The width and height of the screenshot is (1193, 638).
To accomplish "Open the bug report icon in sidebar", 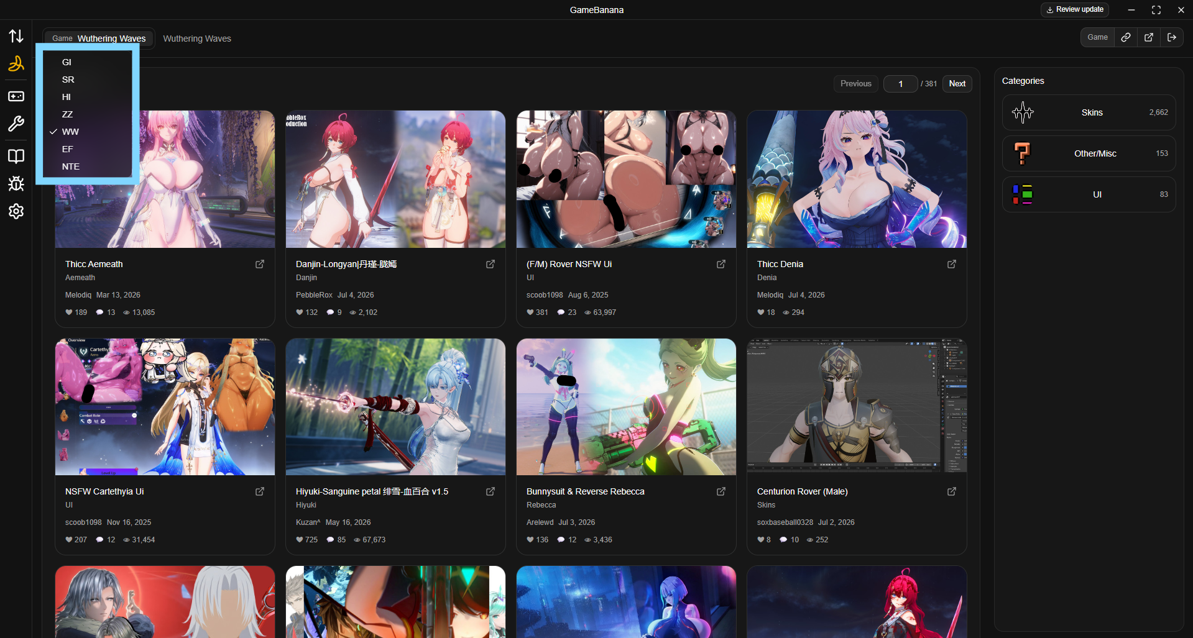I will [x=16, y=183].
